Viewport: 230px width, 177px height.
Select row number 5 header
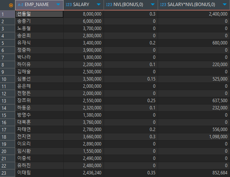[x=8, y=43]
